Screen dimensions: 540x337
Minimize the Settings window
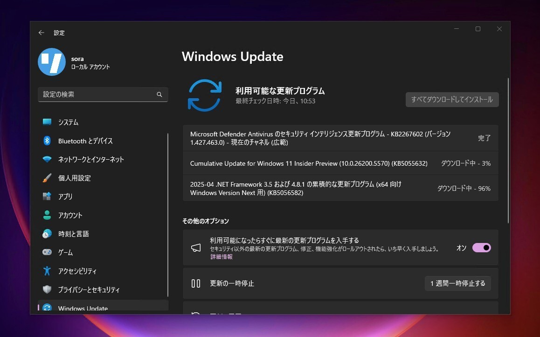pos(457,29)
